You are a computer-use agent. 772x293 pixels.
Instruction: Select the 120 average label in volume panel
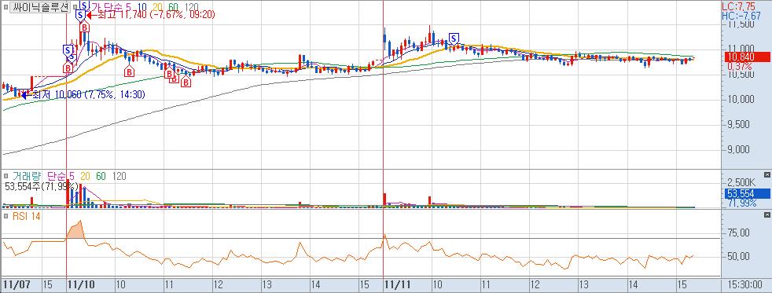(x=119, y=176)
